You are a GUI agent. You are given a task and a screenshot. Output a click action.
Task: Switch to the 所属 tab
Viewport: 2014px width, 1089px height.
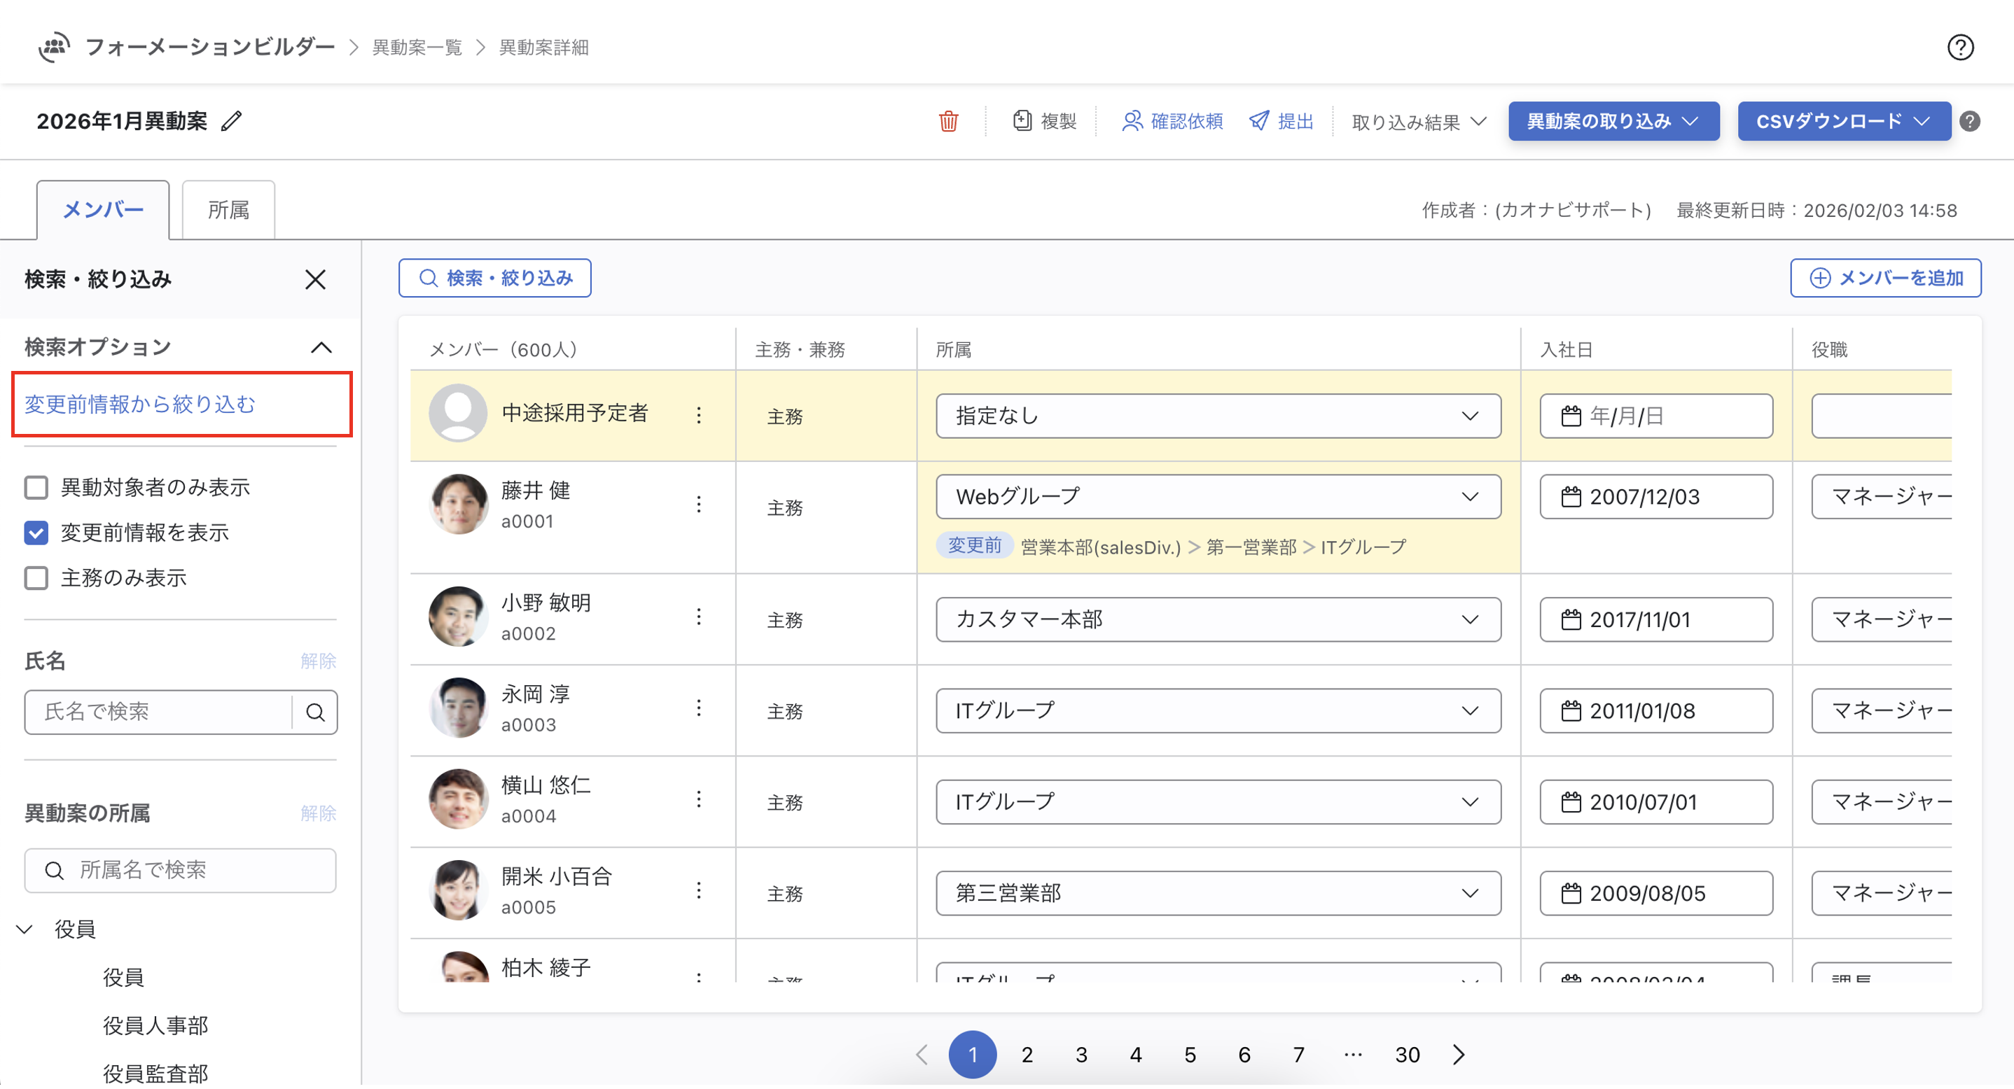(x=228, y=210)
